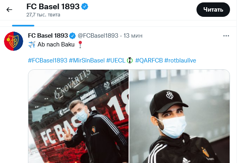Open the photo of player in cap

pos(180,116)
